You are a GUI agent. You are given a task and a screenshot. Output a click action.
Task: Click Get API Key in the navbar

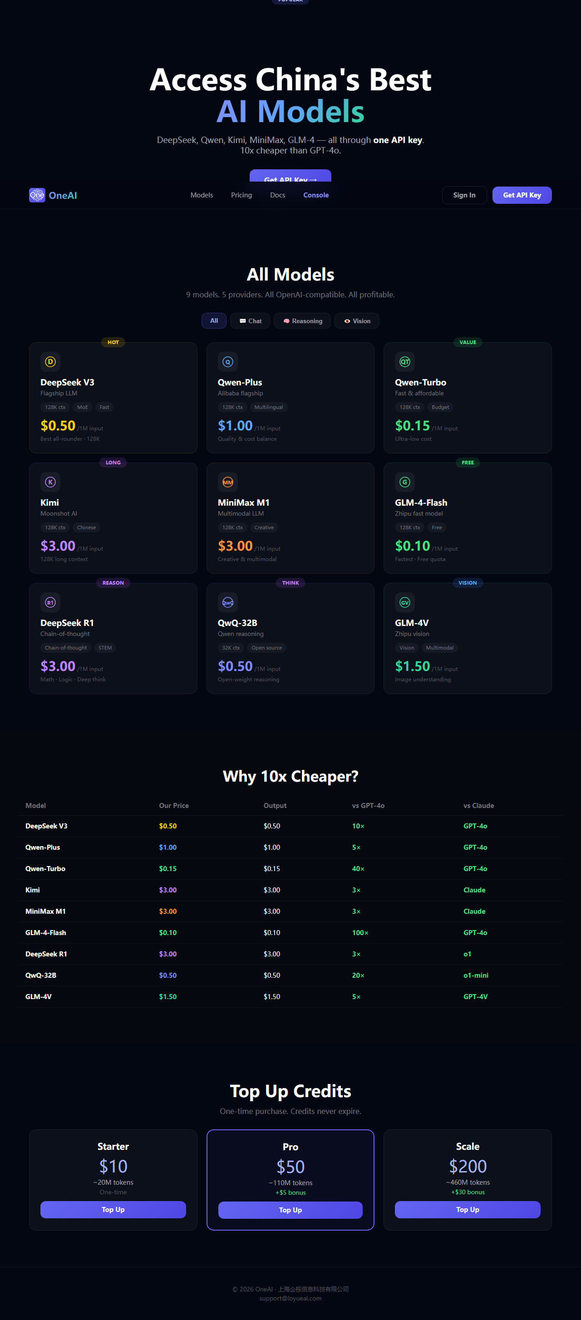522,195
